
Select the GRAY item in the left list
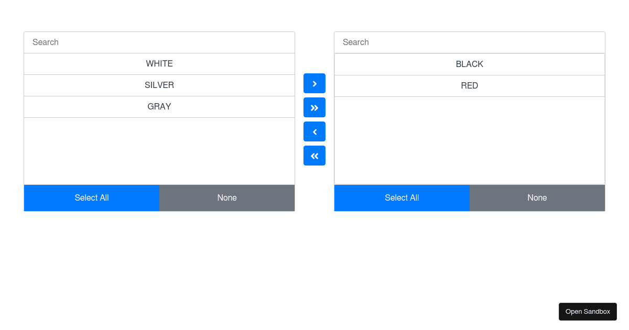coord(159,106)
